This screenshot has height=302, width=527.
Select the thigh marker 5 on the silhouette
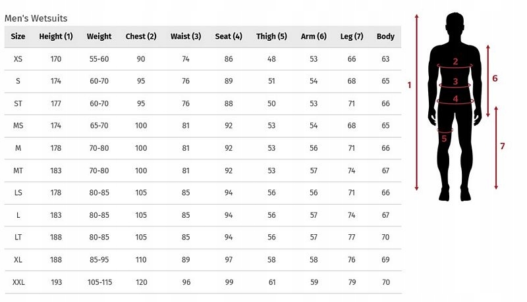[x=444, y=138]
